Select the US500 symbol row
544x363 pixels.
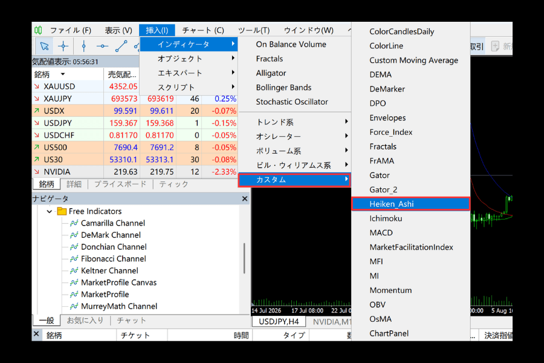click(x=134, y=147)
